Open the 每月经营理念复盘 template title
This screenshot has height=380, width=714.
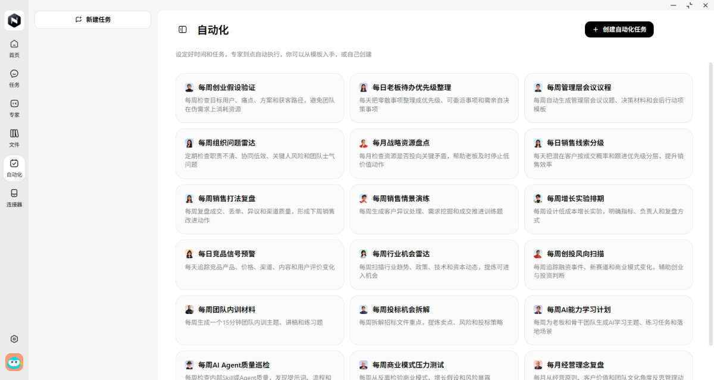coord(575,365)
